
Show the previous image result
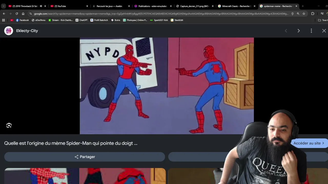(x=286, y=31)
